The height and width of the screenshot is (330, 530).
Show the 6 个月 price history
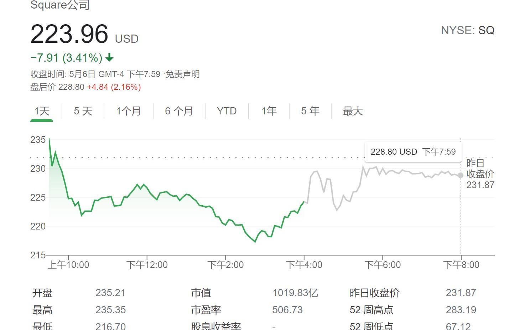[179, 111]
